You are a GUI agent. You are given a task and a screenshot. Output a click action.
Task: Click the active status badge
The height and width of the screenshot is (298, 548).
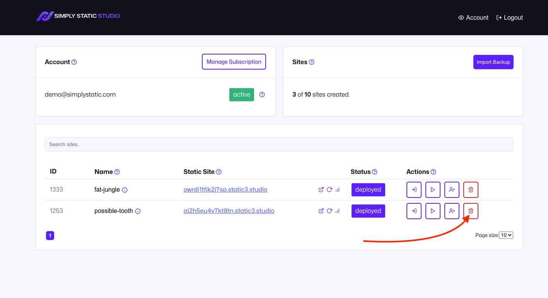point(242,95)
